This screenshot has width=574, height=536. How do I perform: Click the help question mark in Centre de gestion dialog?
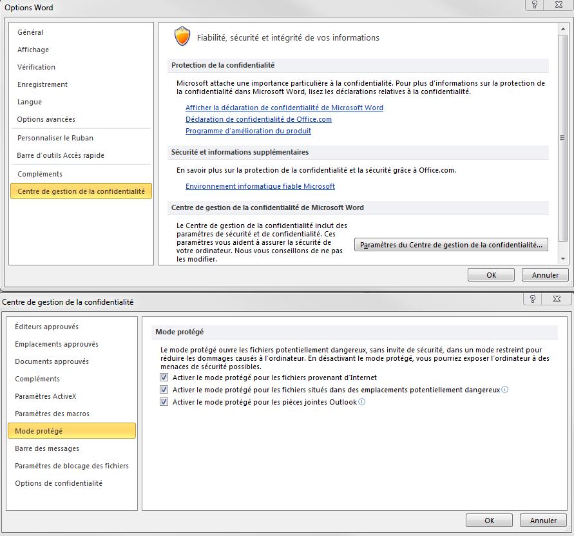coord(533,299)
